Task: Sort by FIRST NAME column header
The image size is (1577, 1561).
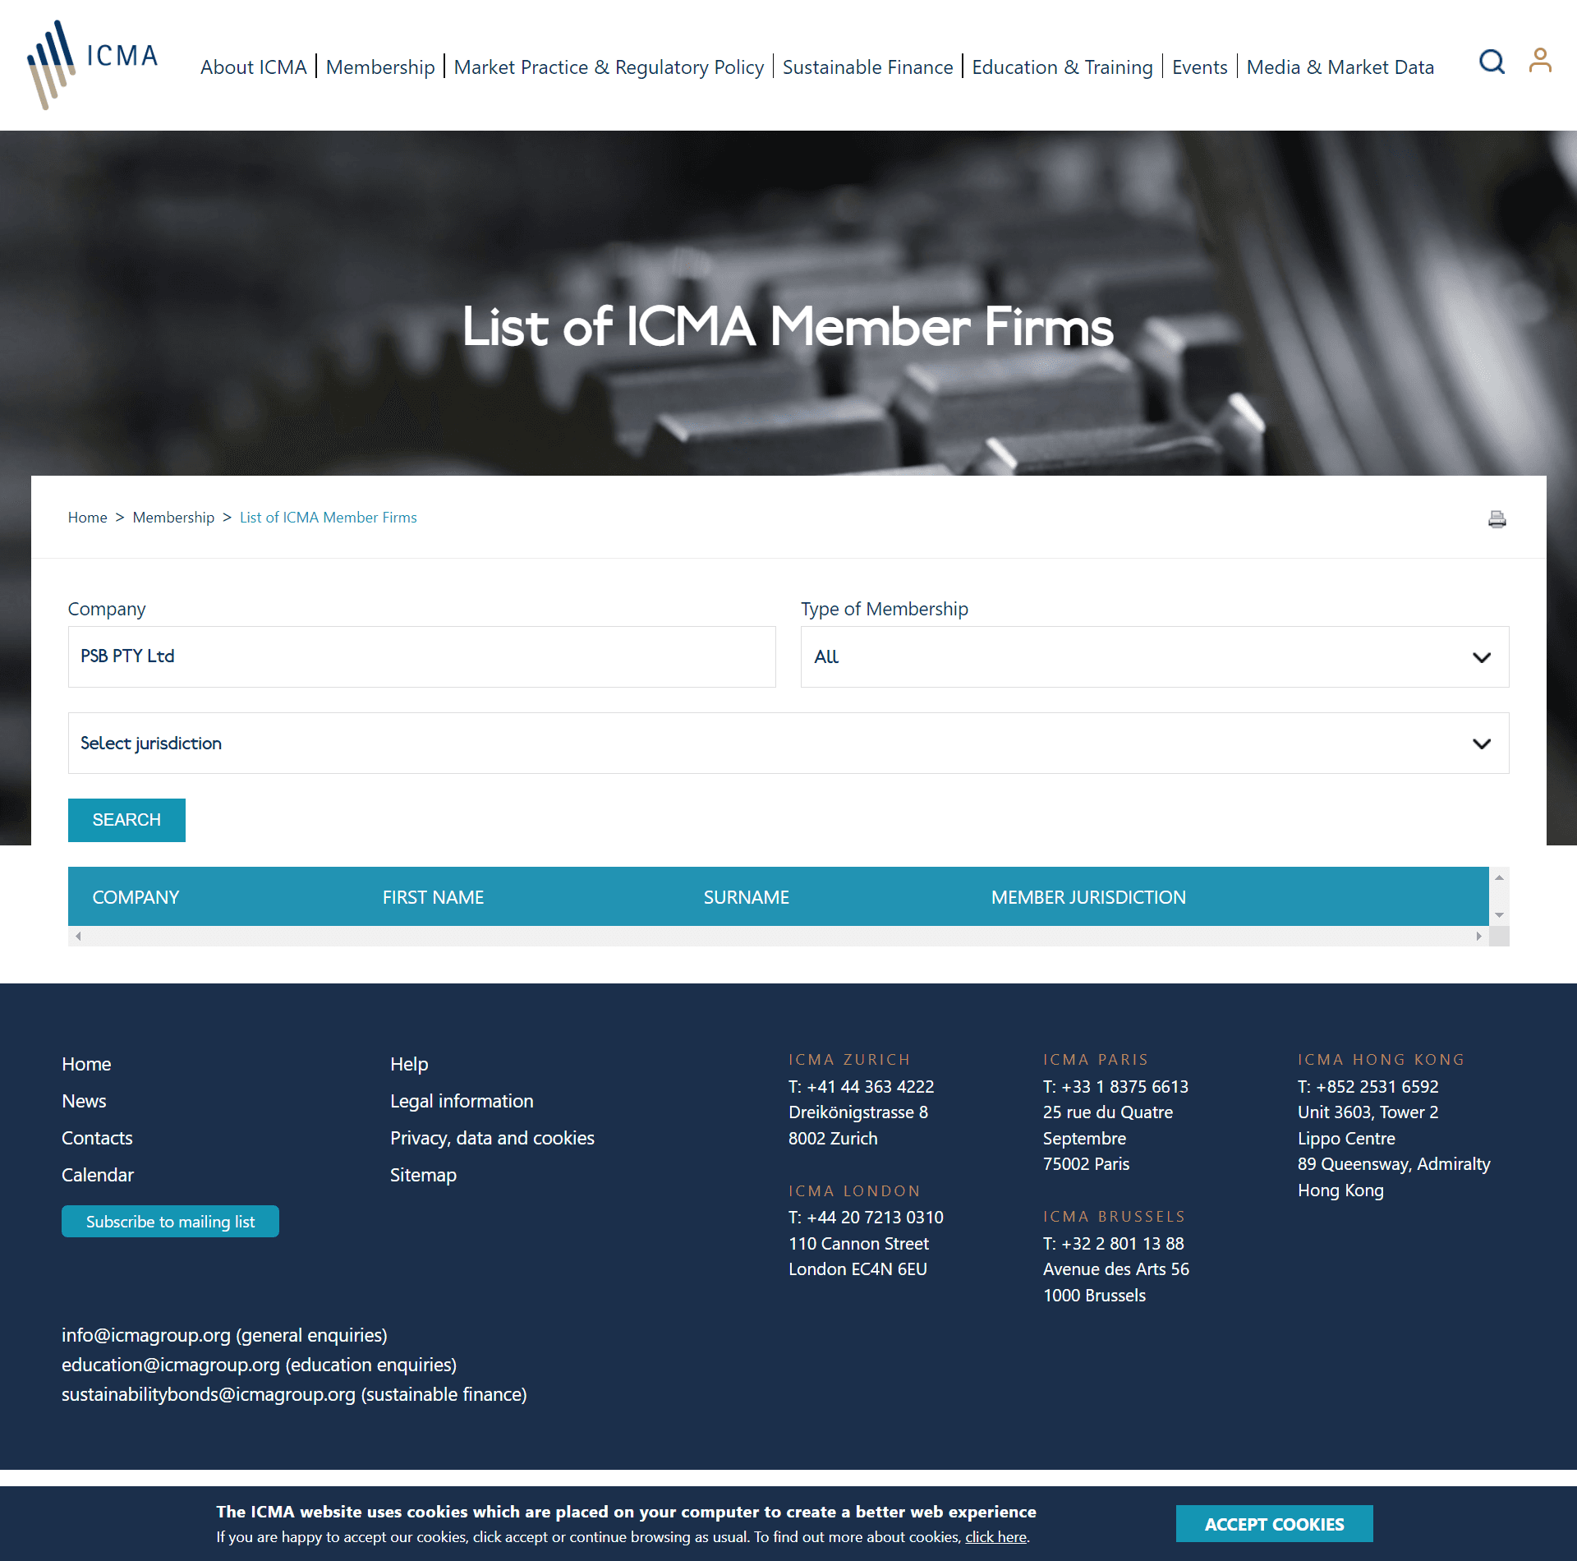Action: (x=433, y=897)
